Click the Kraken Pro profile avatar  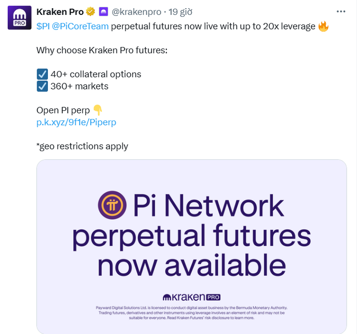[x=18, y=18]
